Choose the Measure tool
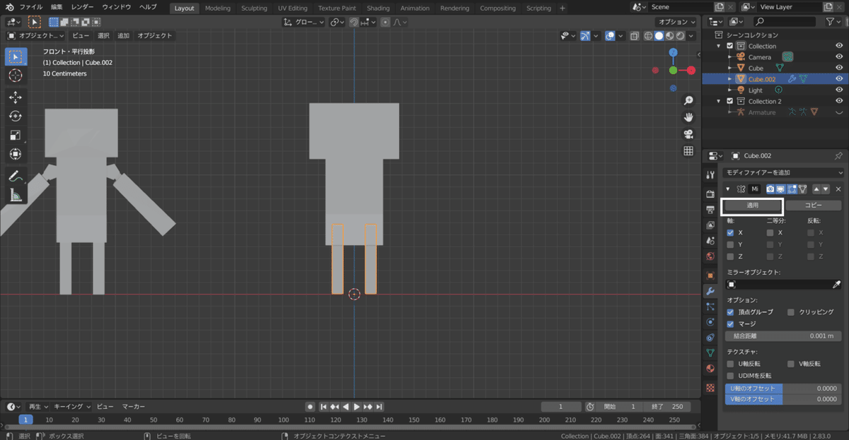The image size is (849, 440). point(16,195)
